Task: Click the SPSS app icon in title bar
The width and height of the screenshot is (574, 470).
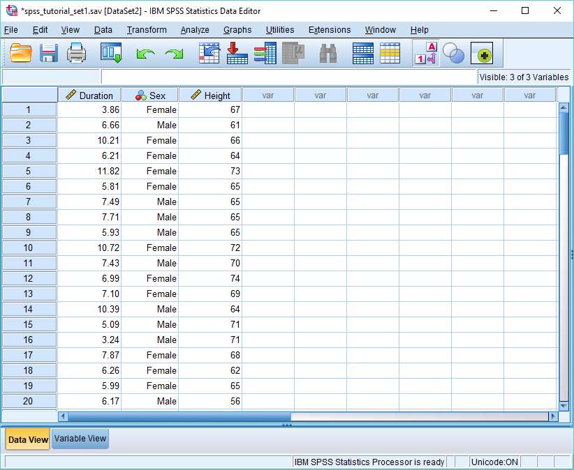Action: pos(12,10)
